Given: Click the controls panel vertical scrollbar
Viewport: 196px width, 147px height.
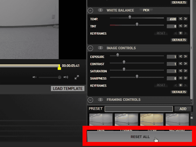Looking at the screenshot, I should click(x=191, y=50).
